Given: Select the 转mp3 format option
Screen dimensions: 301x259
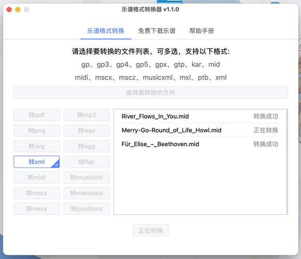Looking at the screenshot, I should pos(87,115).
